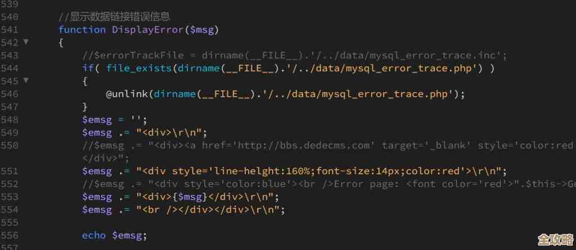
Task: Click the echo keyword on line 556
Action: [94, 235]
